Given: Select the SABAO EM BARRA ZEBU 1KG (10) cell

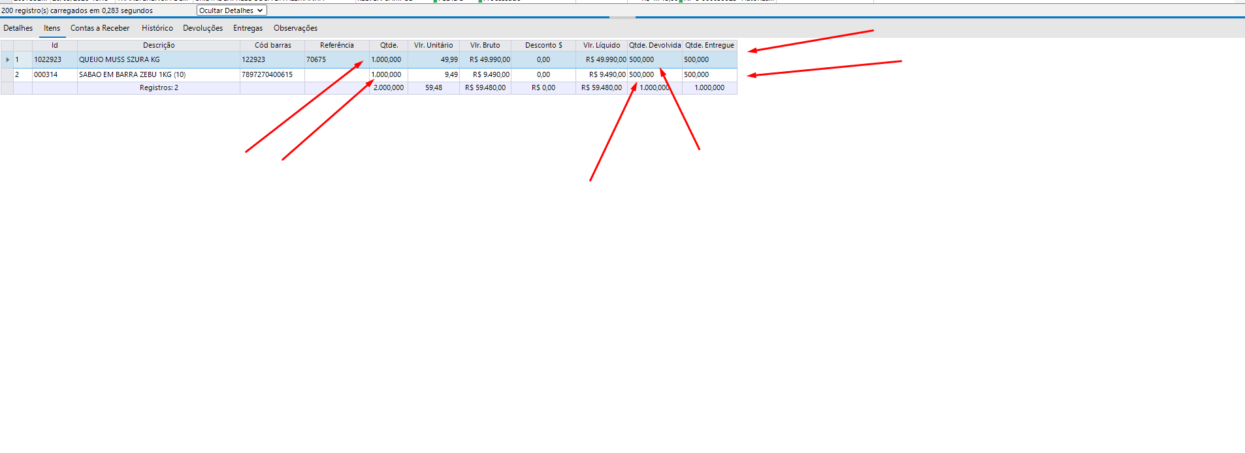Looking at the screenshot, I should click(x=159, y=74).
